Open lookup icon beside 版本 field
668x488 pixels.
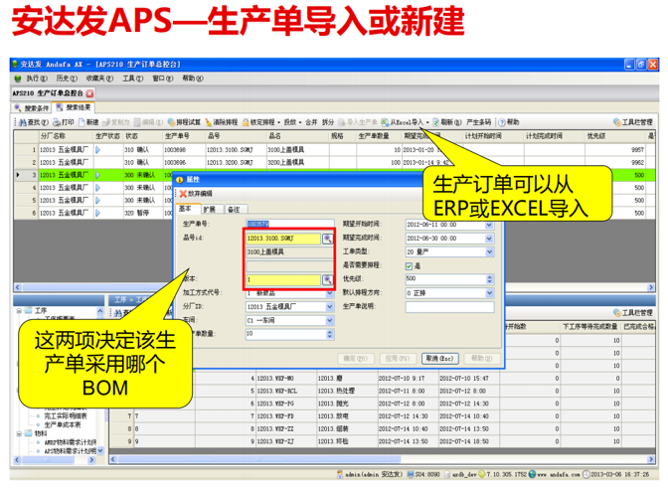click(327, 279)
